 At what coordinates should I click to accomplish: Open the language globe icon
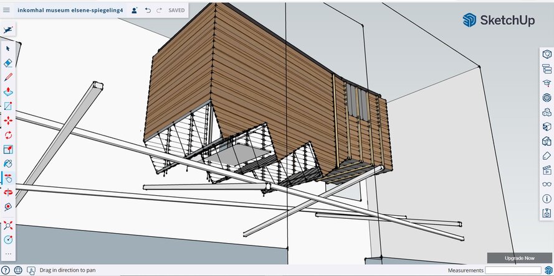(x=18, y=270)
